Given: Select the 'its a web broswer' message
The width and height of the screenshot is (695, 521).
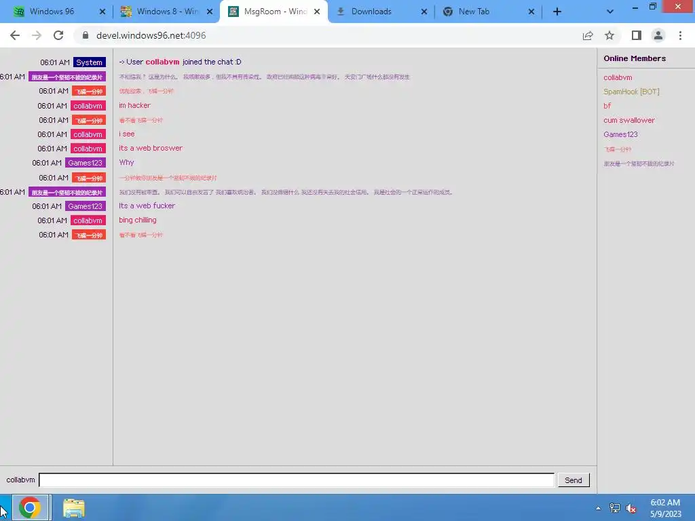Looking at the screenshot, I should (x=151, y=148).
